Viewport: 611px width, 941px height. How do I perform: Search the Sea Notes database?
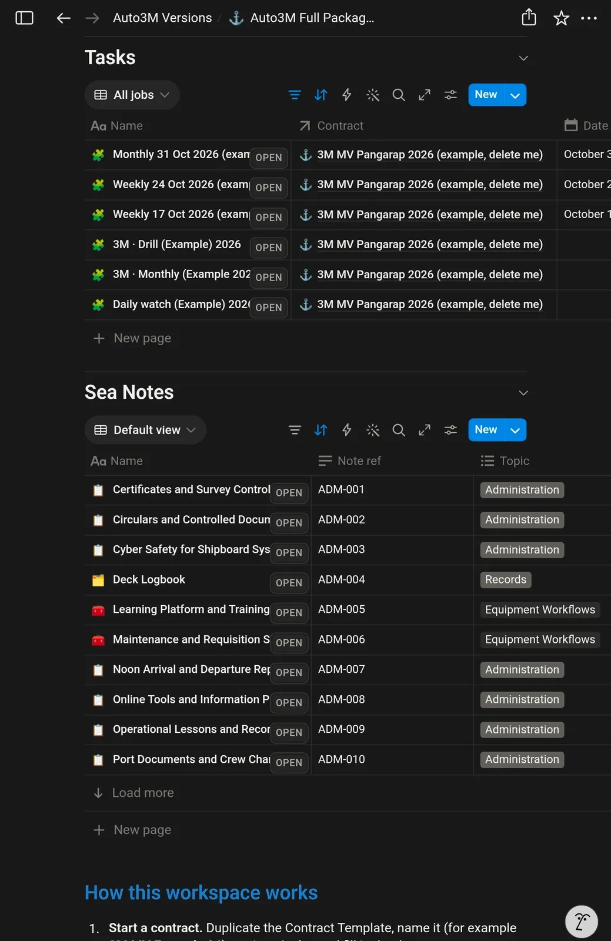[399, 430]
